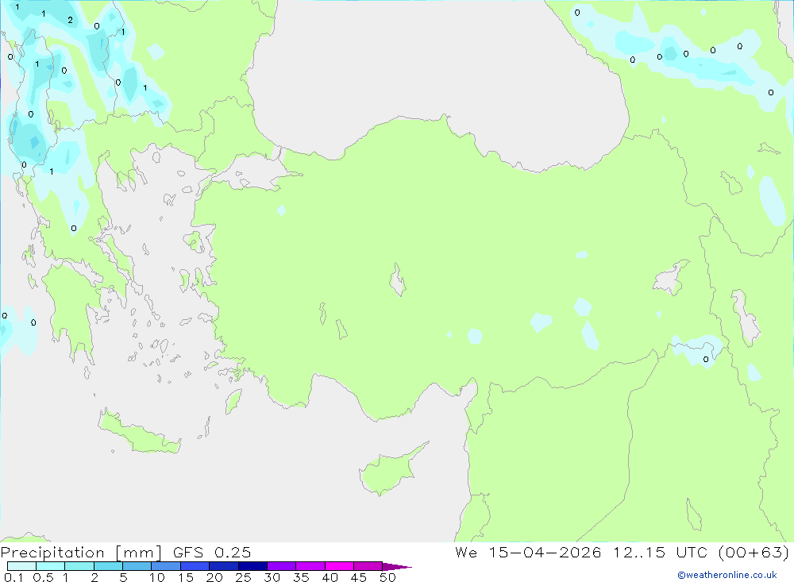Pick the 40–45 mm magenta legend swatch
794x582 pixels.
(339, 566)
